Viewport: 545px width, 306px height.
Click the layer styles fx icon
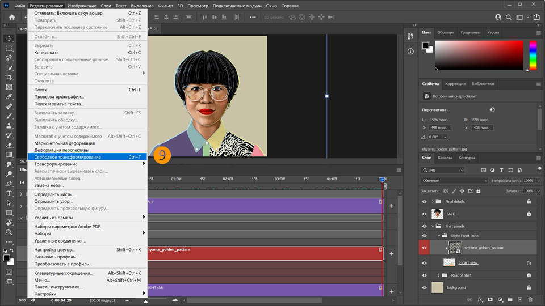click(480, 299)
